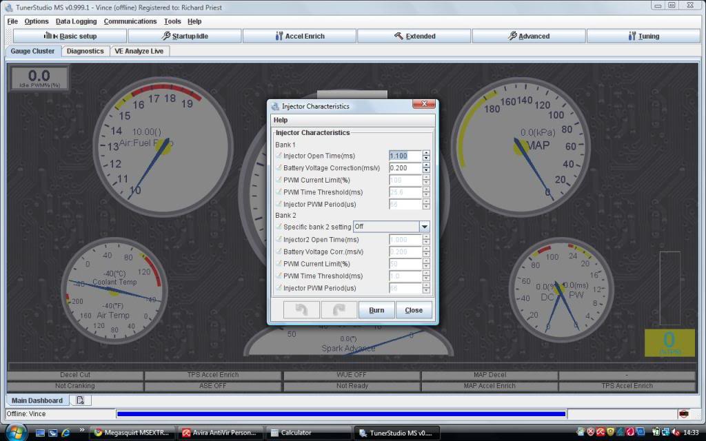Click the redo arrow in Injector Characteristics

(x=339, y=309)
